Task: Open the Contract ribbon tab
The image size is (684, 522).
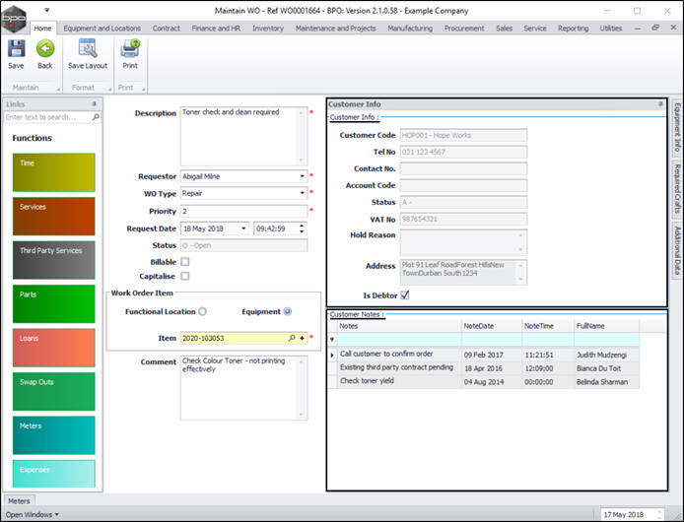Action: point(167,28)
